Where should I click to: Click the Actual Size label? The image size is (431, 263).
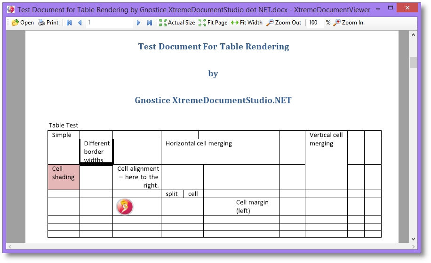182,23
